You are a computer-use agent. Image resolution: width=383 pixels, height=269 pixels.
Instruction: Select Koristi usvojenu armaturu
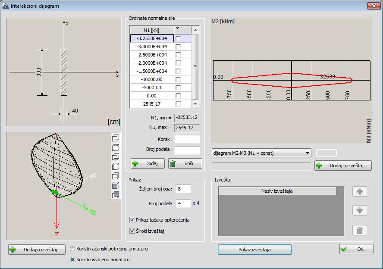72,260
